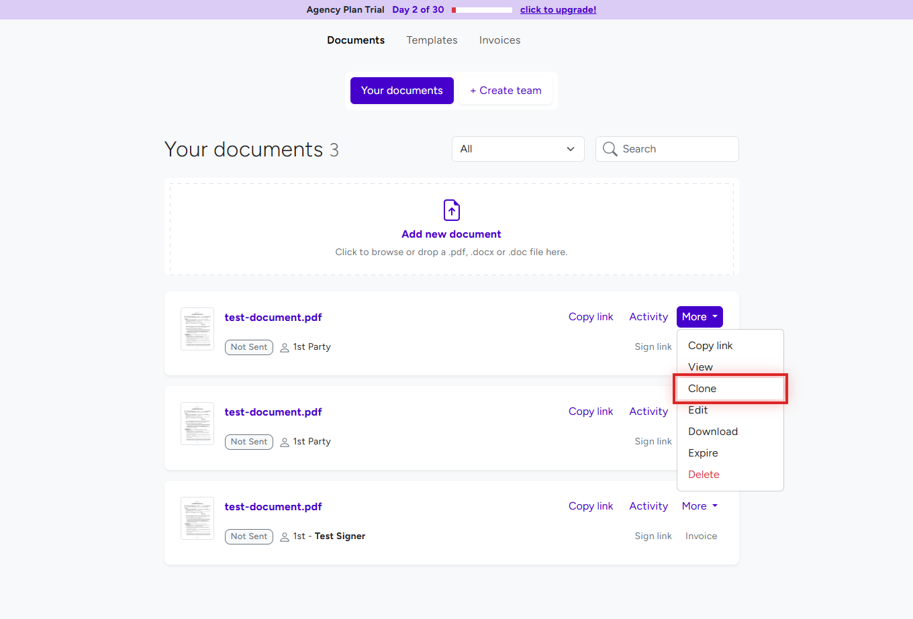The width and height of the screenshot is (913, 619).
Task: Collapse the More dropdown on the first document
Action: [x=700, y=316]
